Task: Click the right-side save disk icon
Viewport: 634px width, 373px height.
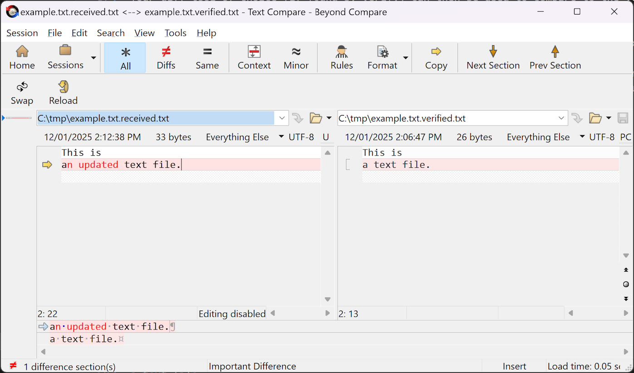Action: (x=623, y=118)
